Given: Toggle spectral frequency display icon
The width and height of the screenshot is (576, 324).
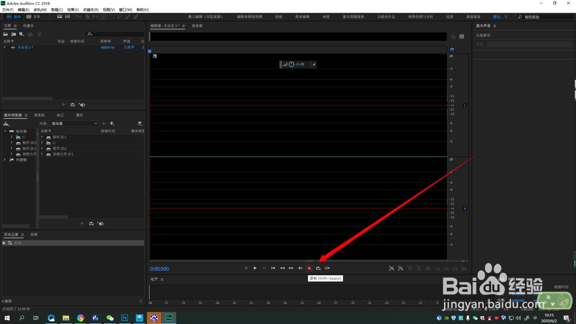Looking at the screenshot, I should coord(60,17).
